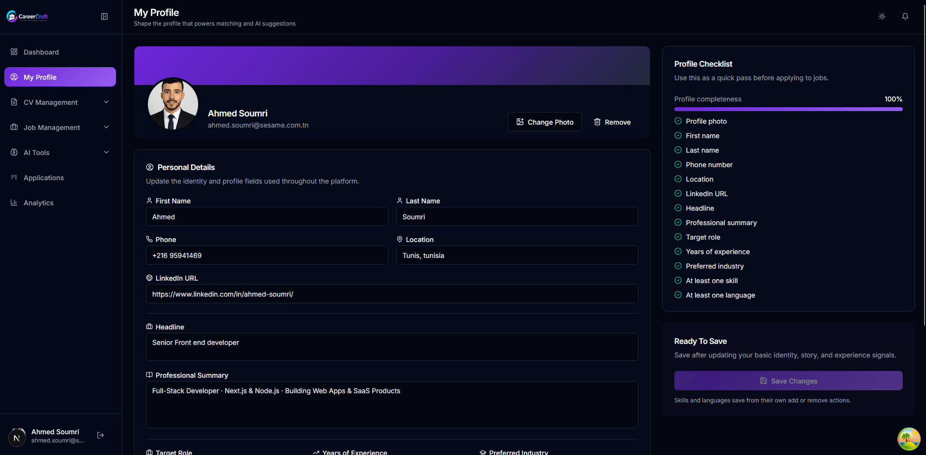Click the At least one skill item
This screenshot has height=455, width=926.
[x=712, y=281]
